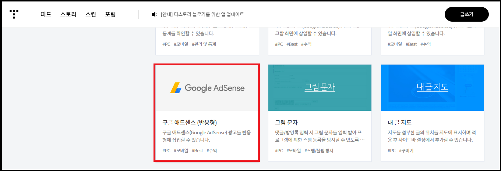The width and height of the screenshot is (501, 171).
Task: Click the #관리 및 통계 tag
Action: 204,44
